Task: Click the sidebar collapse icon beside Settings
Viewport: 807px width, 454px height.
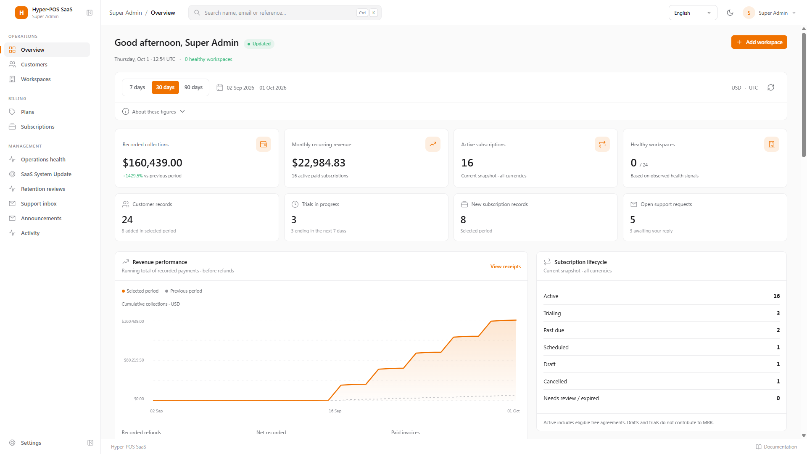Action: (x=90, y=443)
